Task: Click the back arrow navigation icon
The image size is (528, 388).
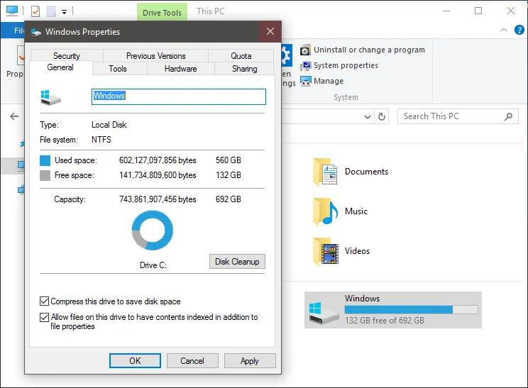Action: (14, 116)
